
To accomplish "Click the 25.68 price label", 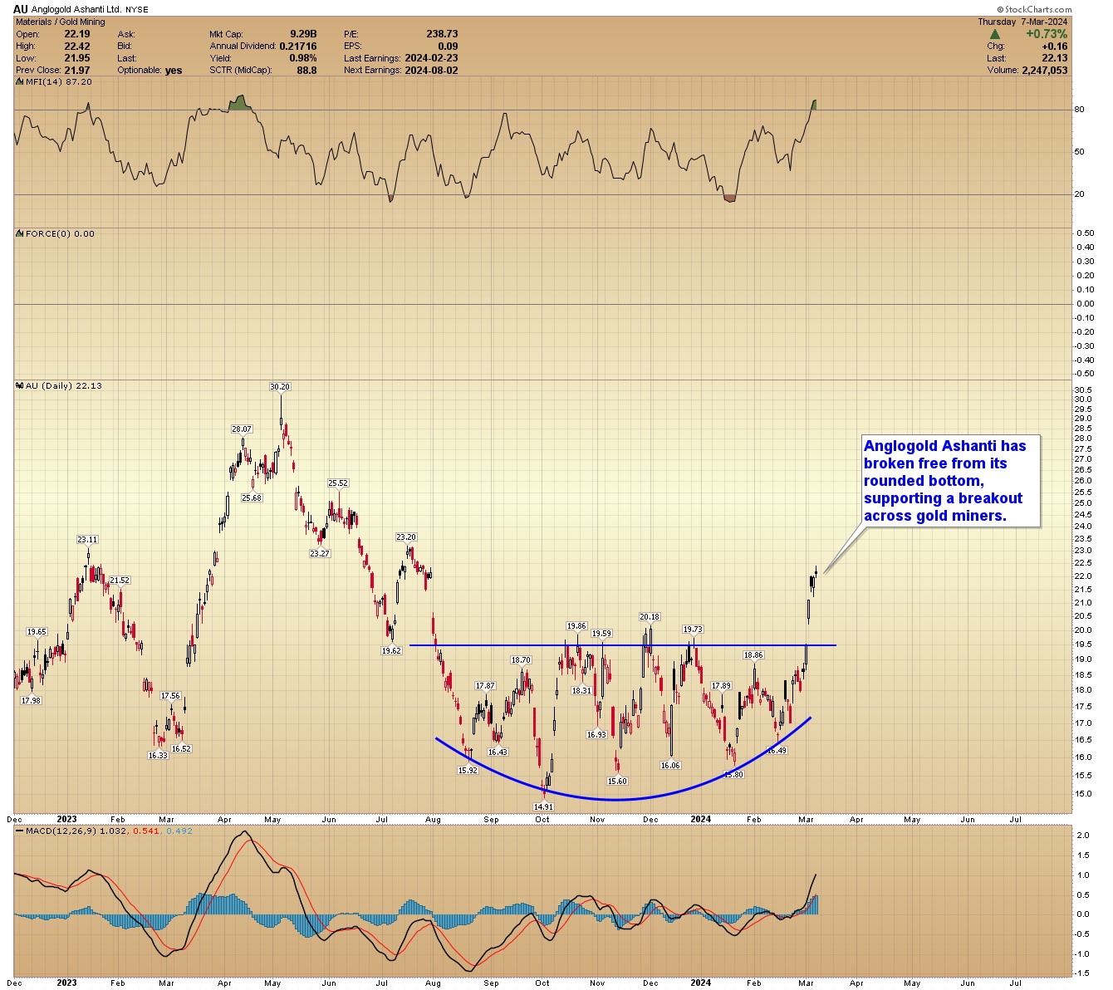I will tap(252, 497).
